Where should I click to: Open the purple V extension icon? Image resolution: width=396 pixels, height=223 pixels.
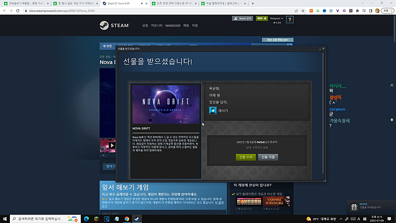pyautogui.click(x=338, y=11)
